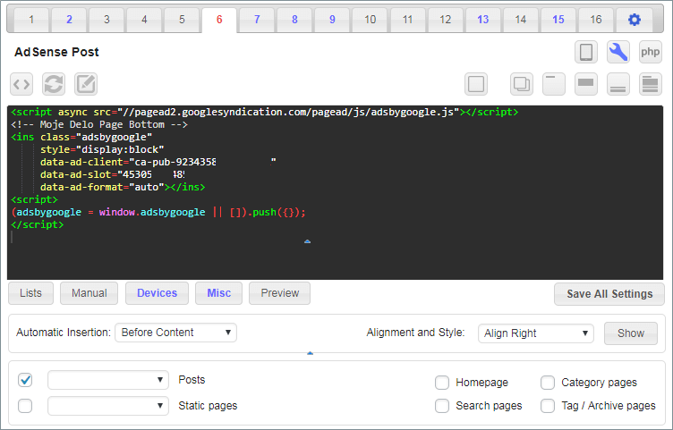Click the data-ad-slot code line
Screen dimensions: 673x430
113,175
